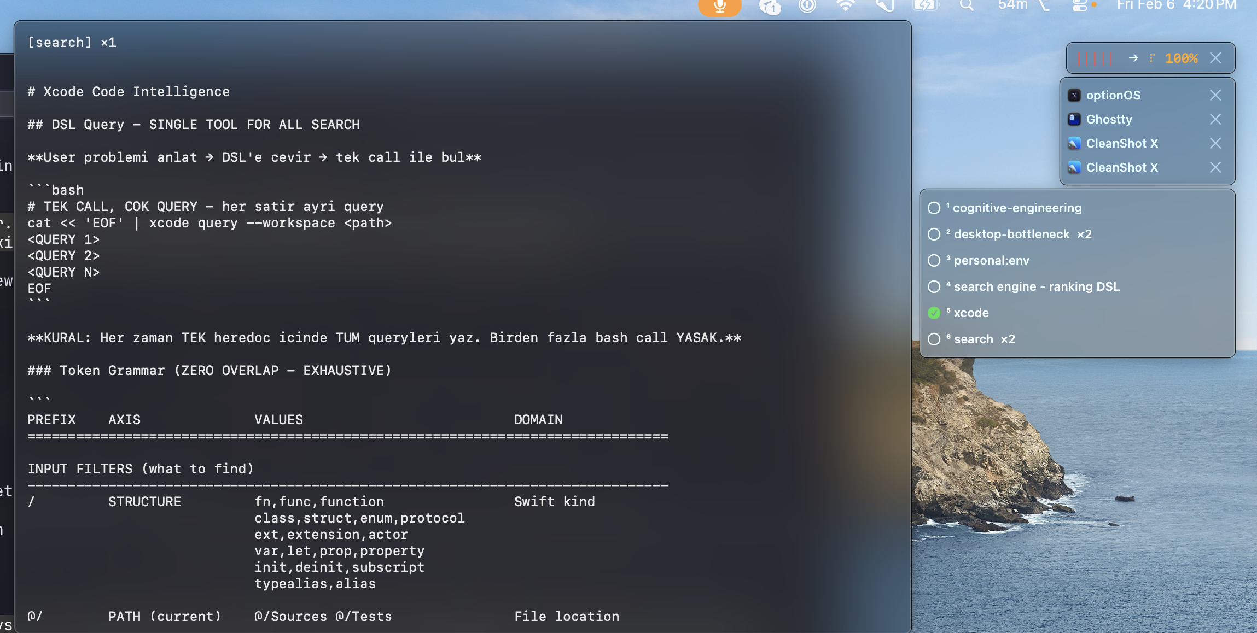
Task: Open the Wi-Fi menu bar icon
Action: pyautogui.click(x=846, y=5)
